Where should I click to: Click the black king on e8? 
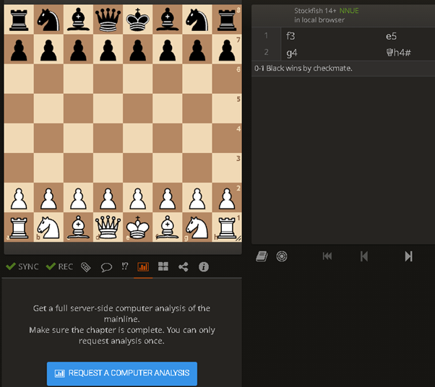click(x=137, y=19)
